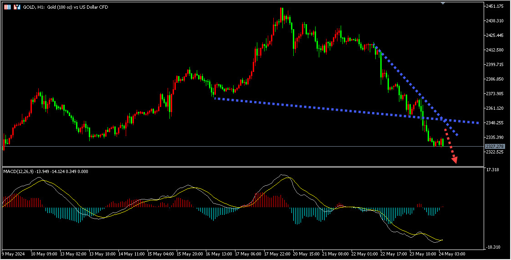The width and height of the screenshot is (511, 260).
Task: Click price scale value 2373.985
Action: point(496,93)
